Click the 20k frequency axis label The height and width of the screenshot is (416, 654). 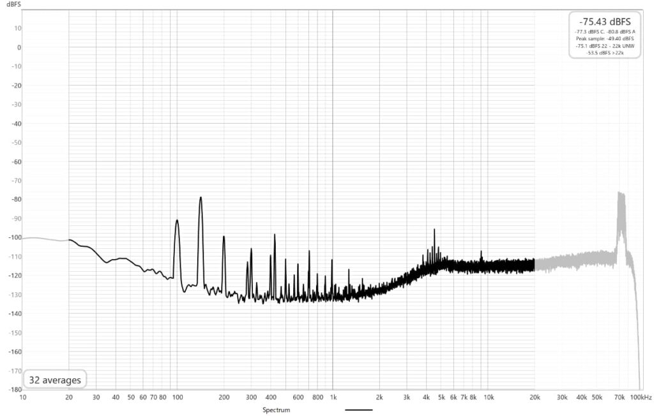point(535,397)
